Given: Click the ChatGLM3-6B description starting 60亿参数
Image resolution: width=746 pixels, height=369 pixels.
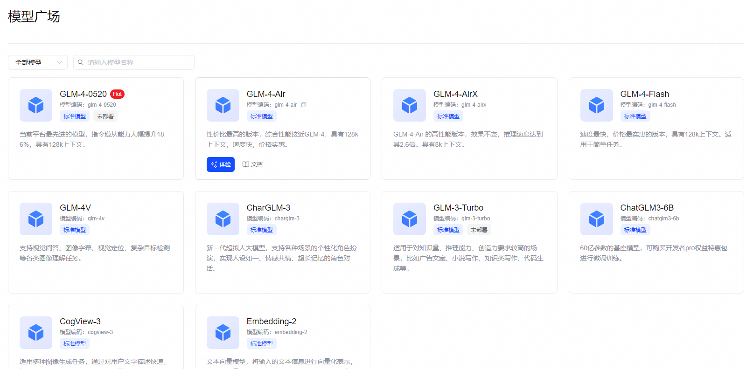Looking at the screenshot, I should coord(654,253).
